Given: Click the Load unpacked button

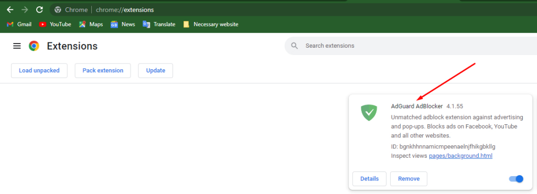Looking at the screenshot, I should coord(39,70).
